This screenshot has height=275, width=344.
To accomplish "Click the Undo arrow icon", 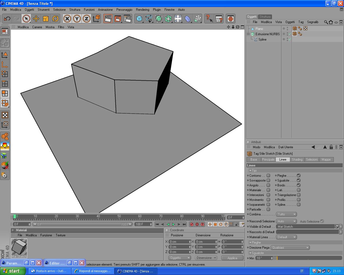I will pyautogui.click(x=7, y=19).
